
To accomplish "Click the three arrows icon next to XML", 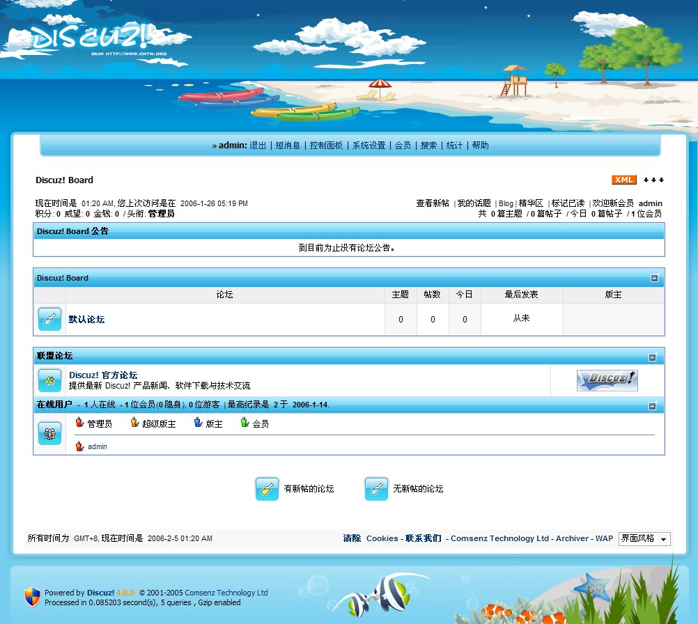I will pyautogui.click(x=653, y=180).
